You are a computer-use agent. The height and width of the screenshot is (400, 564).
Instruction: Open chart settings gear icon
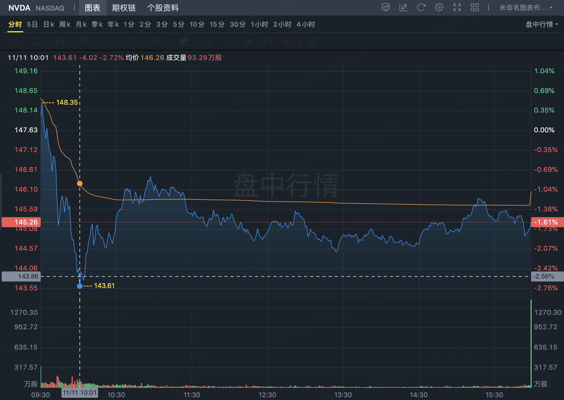pyautogui.click(x=439, y=8)
